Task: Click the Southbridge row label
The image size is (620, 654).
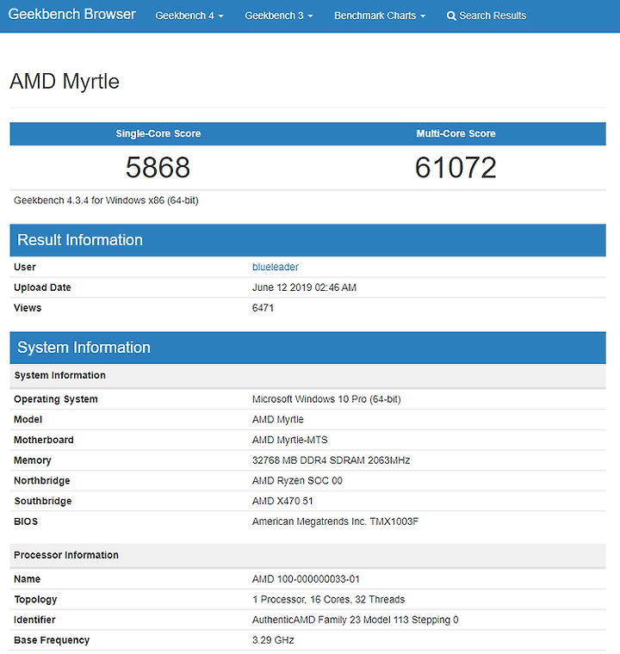Action: click(x=42, y=502)
